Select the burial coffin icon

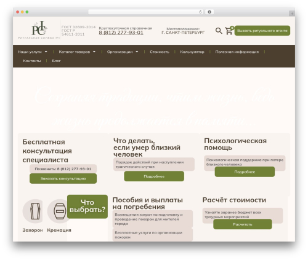35,211
